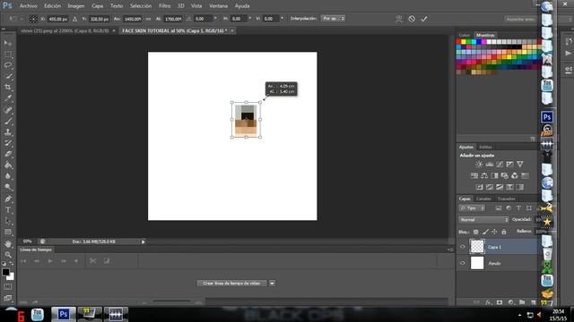The width and height of the screenshot is (574, 322).
Task: Go to first timeline frame
Action: click(23, 260)
